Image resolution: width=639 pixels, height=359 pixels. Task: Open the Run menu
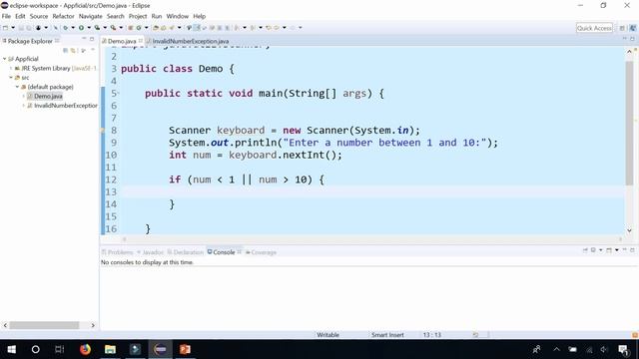point(157,16)
